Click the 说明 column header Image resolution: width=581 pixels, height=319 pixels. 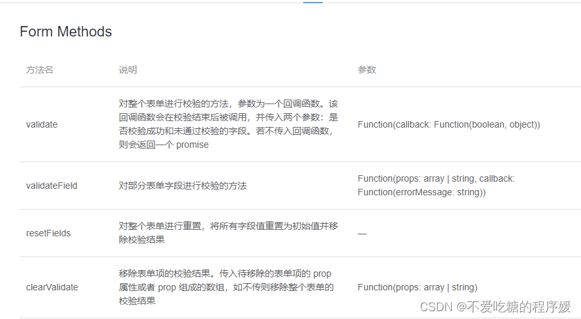[x=128, y=70]
